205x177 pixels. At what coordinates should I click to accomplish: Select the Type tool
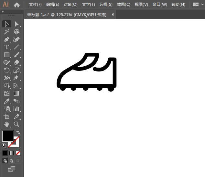click(x=6, y=47)
